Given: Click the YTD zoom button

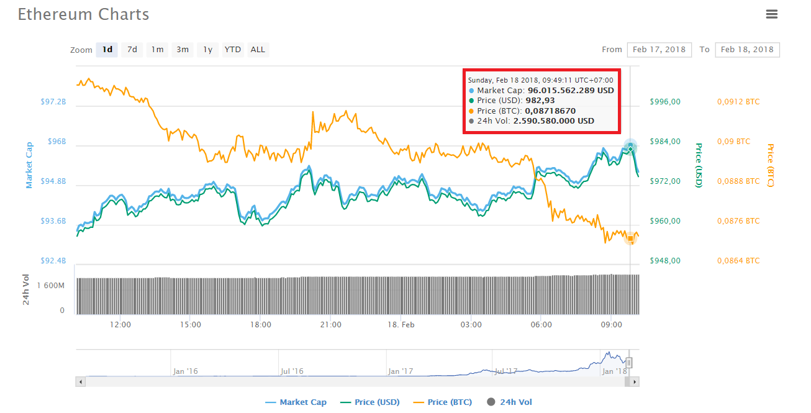Looking at the screenshot, I should pyautogui.click(x=232, y=50).
